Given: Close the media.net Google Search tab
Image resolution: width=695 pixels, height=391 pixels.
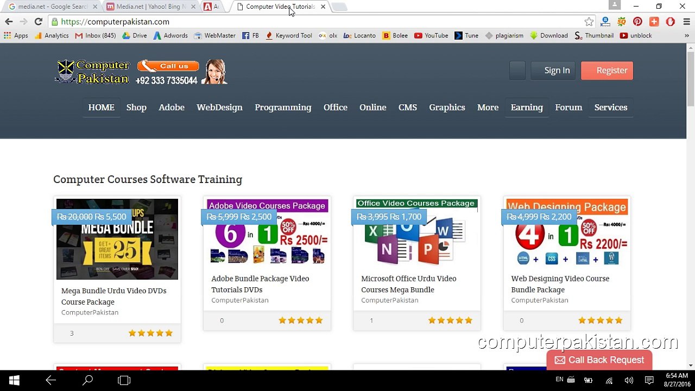Looking at the screenshot, I should click(96, 7).
